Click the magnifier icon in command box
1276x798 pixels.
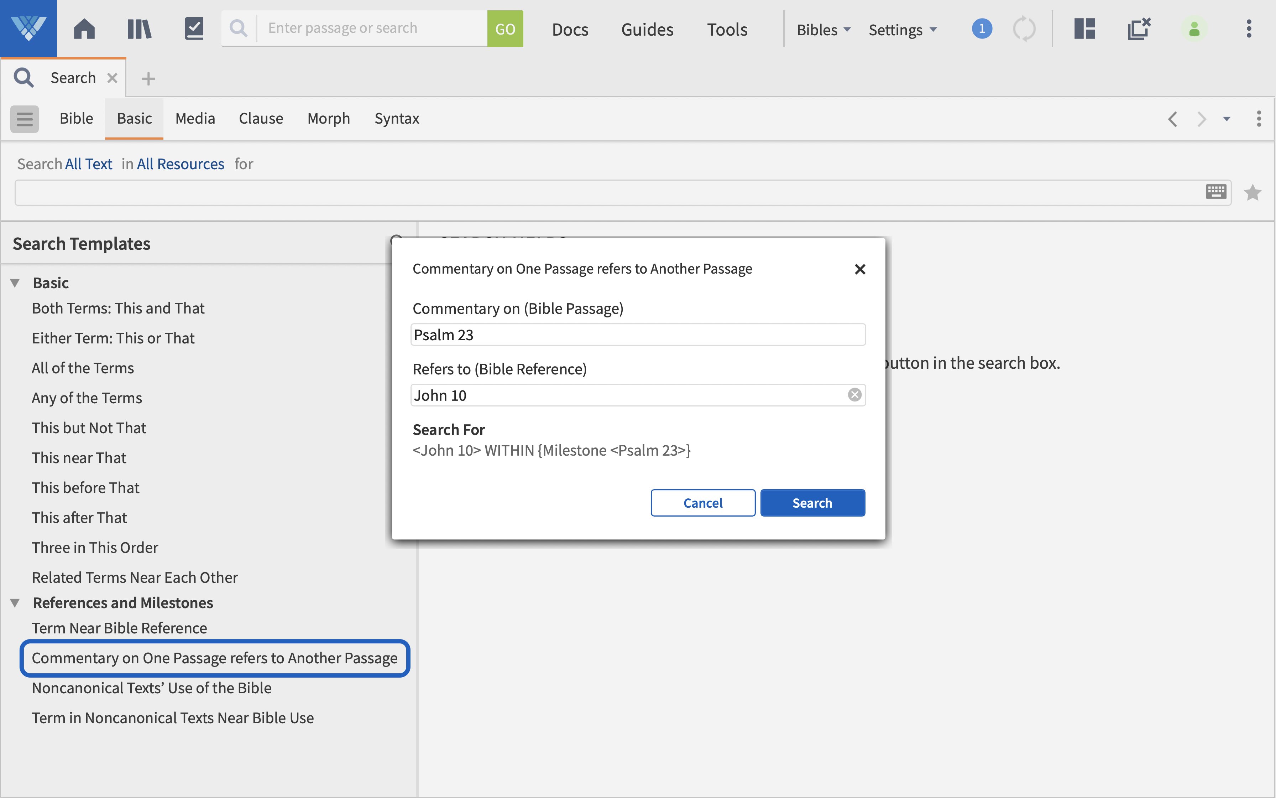click(x=239, y=28)
